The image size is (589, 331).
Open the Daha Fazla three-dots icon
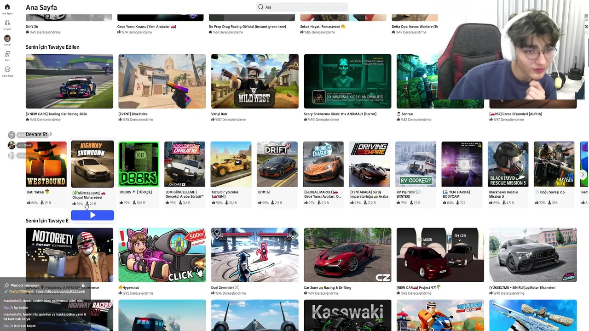click(7, 69)
